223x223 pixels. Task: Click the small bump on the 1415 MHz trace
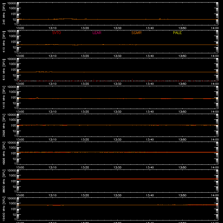(x=37, y=98)
